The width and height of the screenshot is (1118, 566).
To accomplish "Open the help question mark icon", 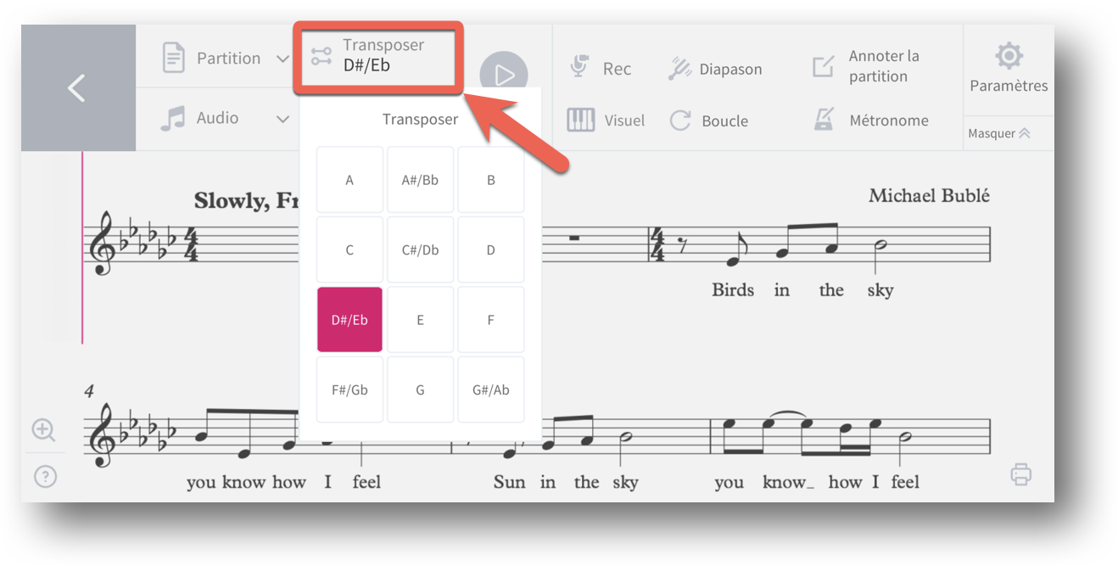I will [45, 477].
